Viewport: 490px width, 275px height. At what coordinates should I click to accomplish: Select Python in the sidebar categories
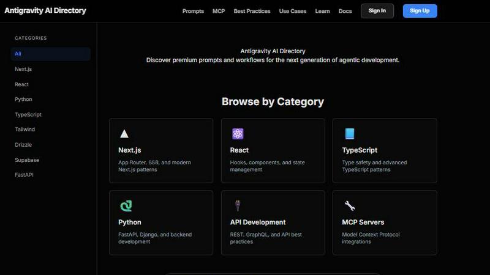pos(23,100)
